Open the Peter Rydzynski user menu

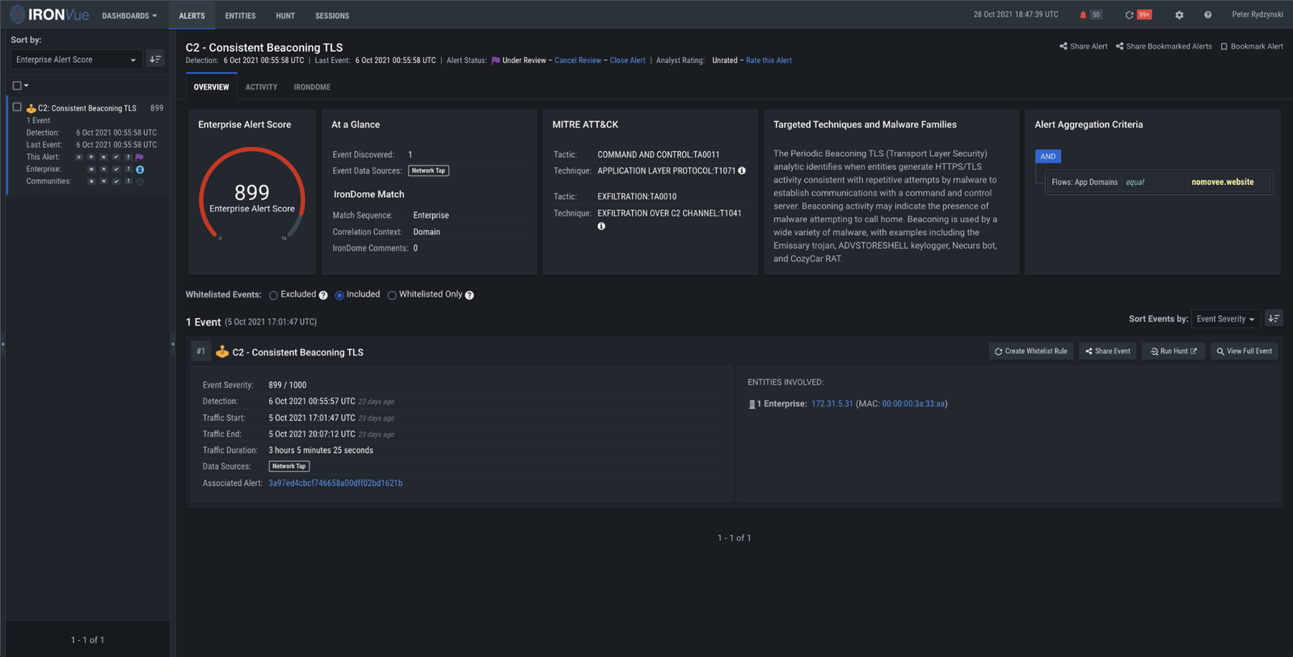(x=1257, y=15)
